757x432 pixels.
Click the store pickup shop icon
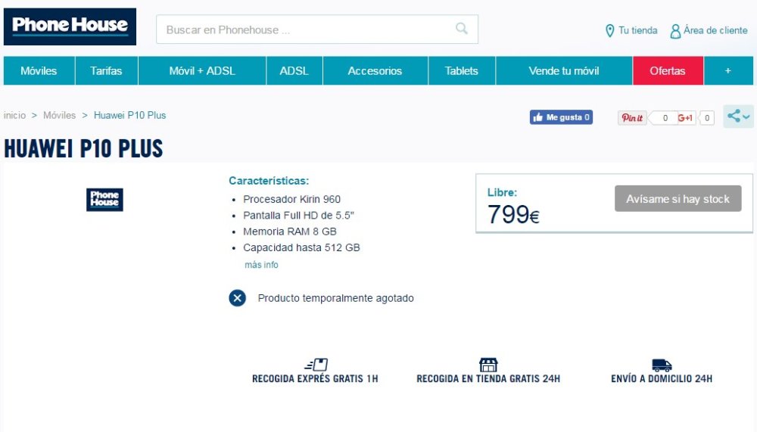tap(488, 365)
